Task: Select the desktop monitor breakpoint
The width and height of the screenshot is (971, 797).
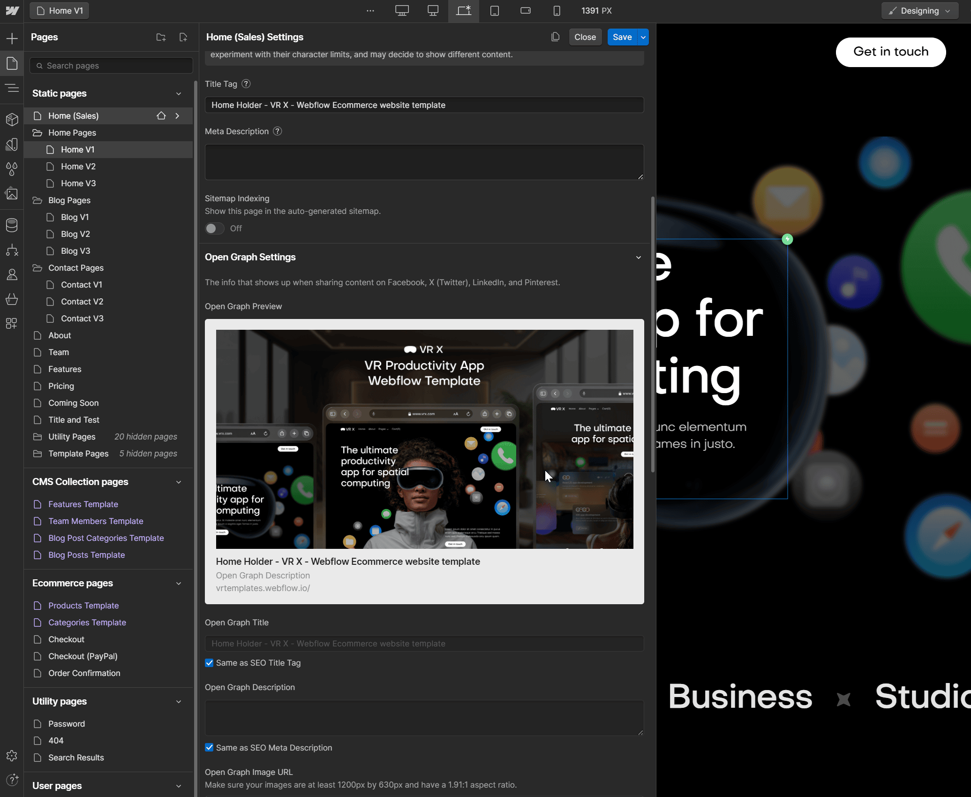Action: pos(433,11)
